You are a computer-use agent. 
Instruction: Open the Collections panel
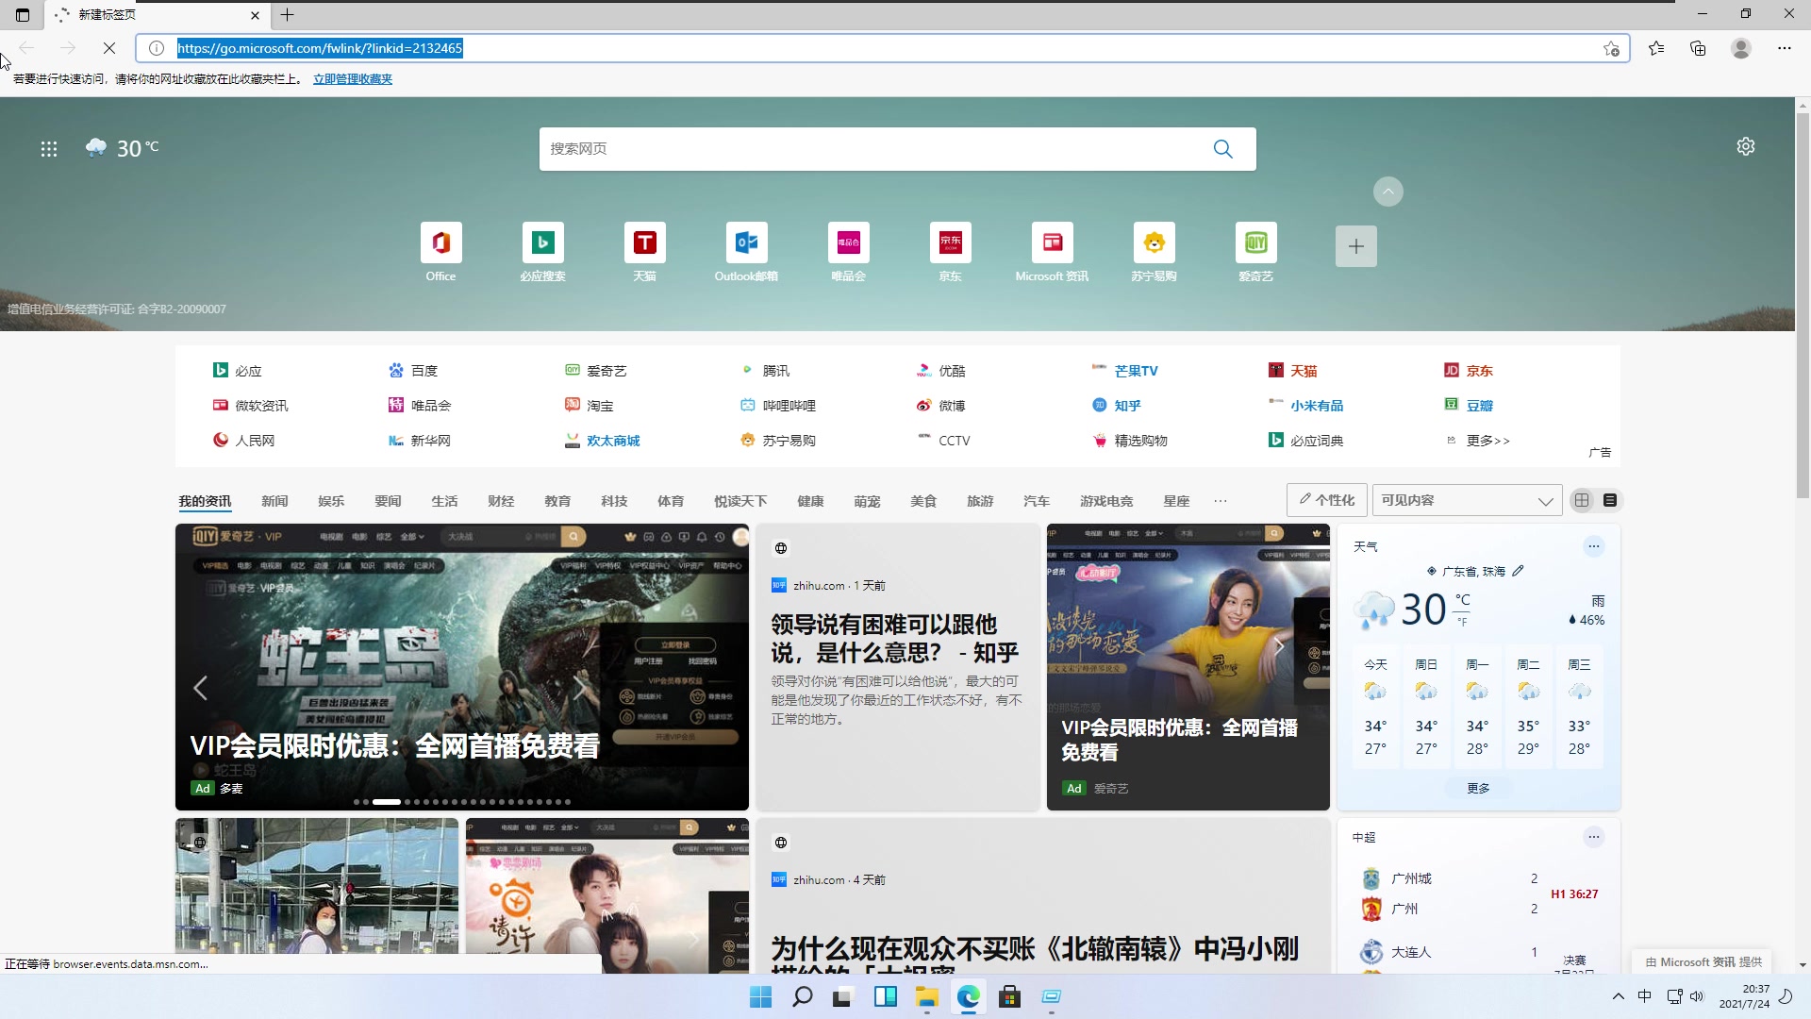coord(1698,48)
